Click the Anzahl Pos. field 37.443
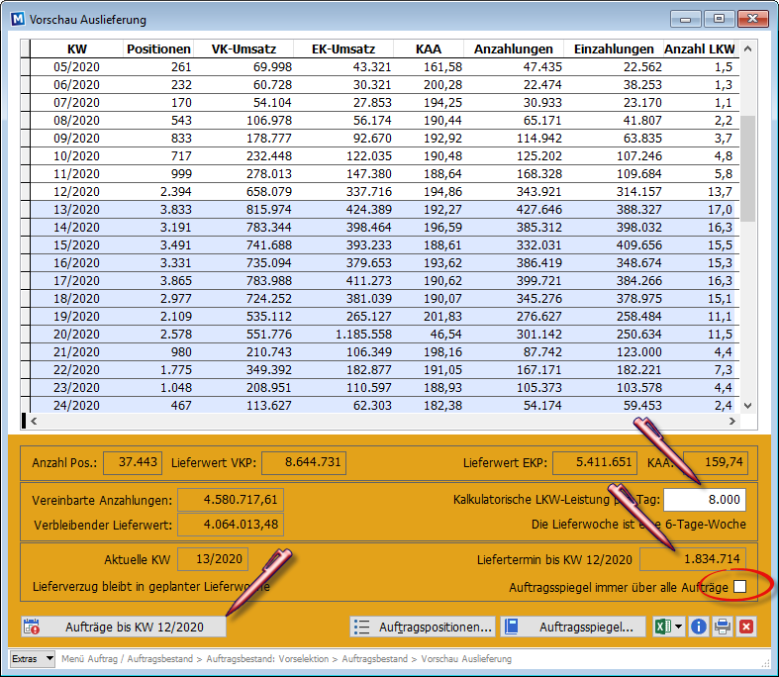 [x=133, y=462]
